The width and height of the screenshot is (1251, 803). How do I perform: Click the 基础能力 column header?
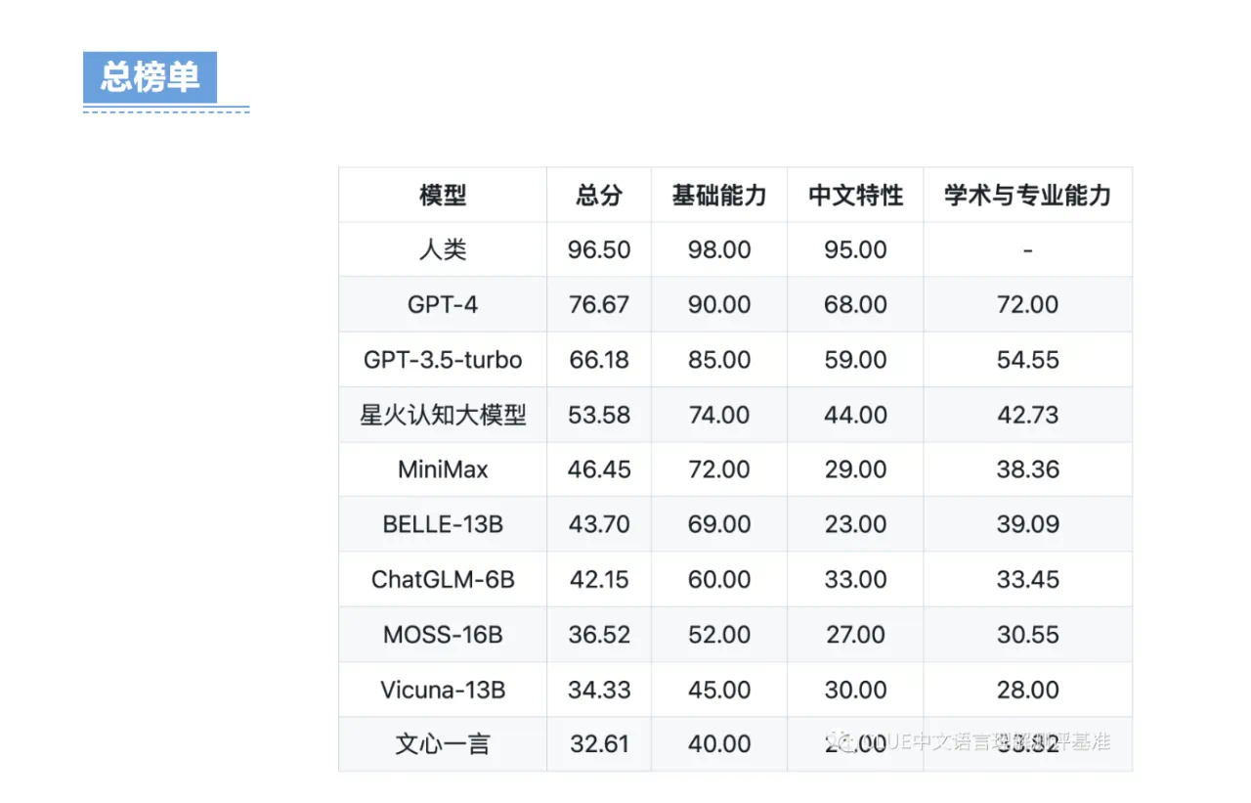tap(719, 195)
